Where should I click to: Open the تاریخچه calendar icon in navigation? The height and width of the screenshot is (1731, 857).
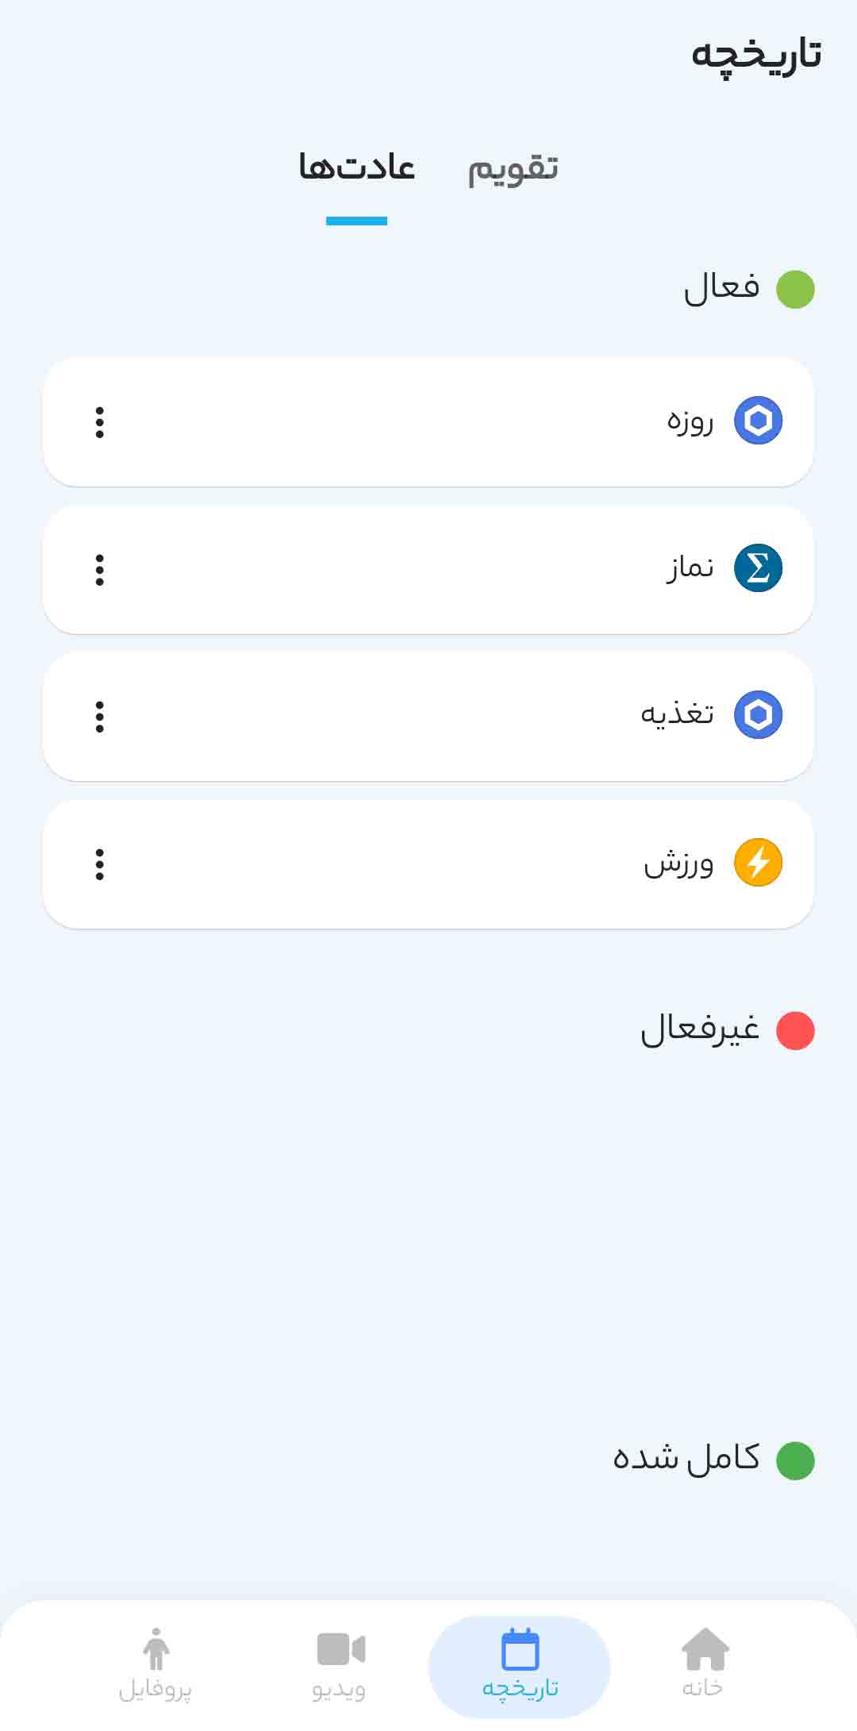[520, 1651]
